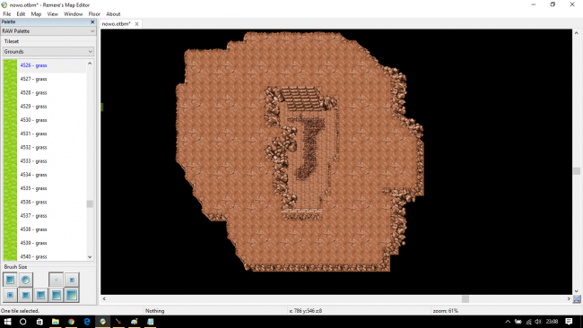Select the circular brush shape button

click(25, 280)
